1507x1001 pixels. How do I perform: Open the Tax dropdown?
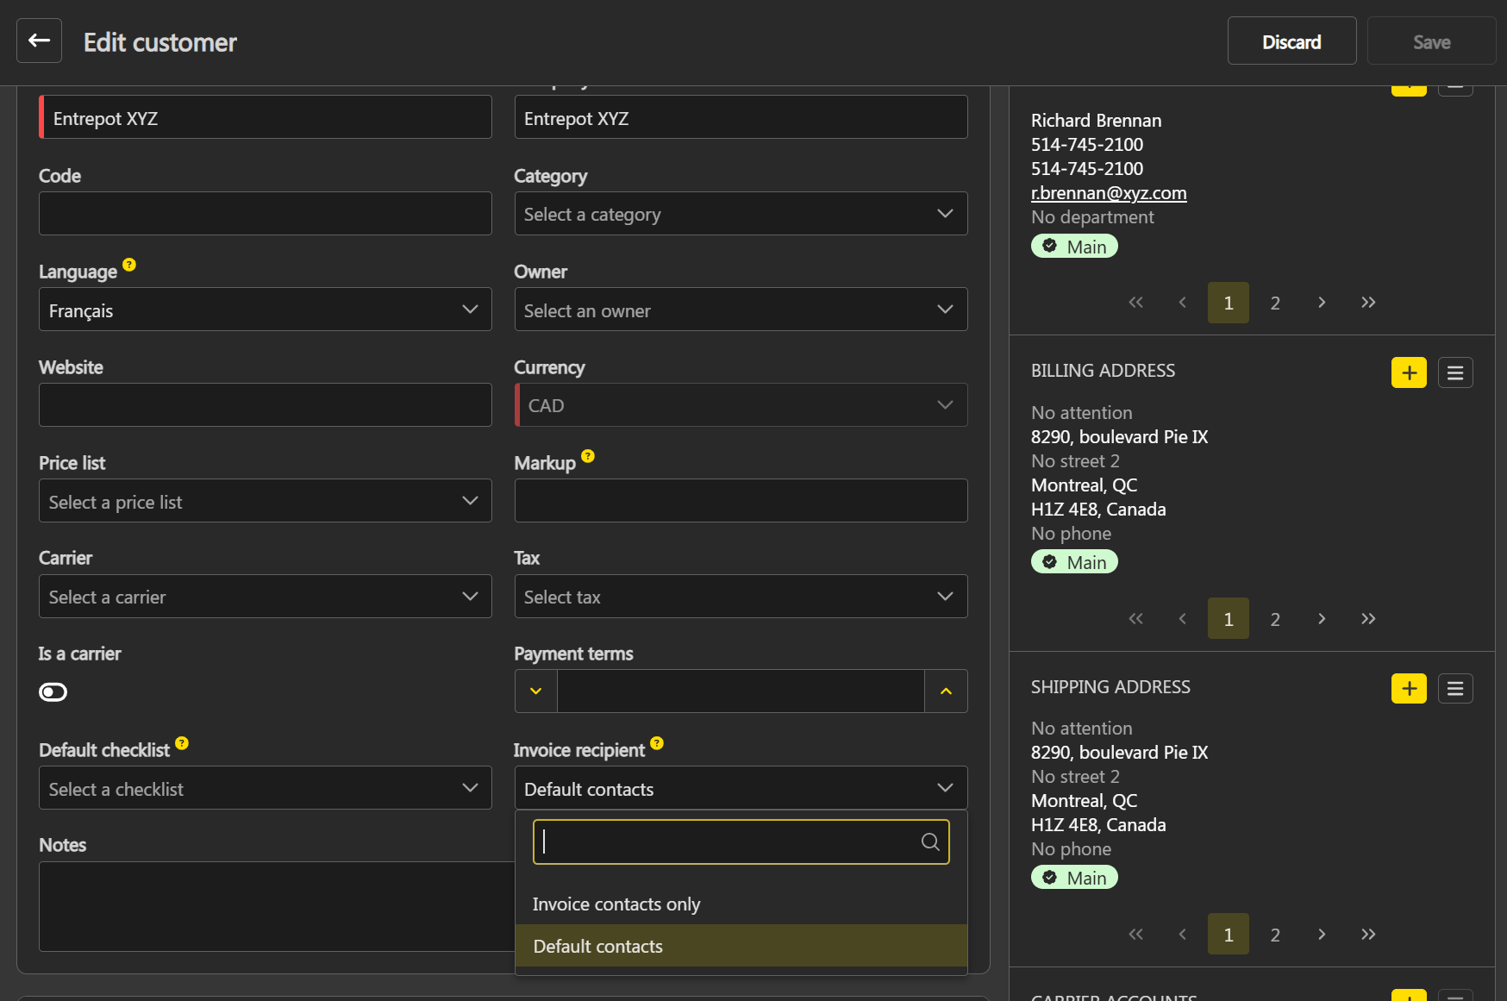pos(741,597)
